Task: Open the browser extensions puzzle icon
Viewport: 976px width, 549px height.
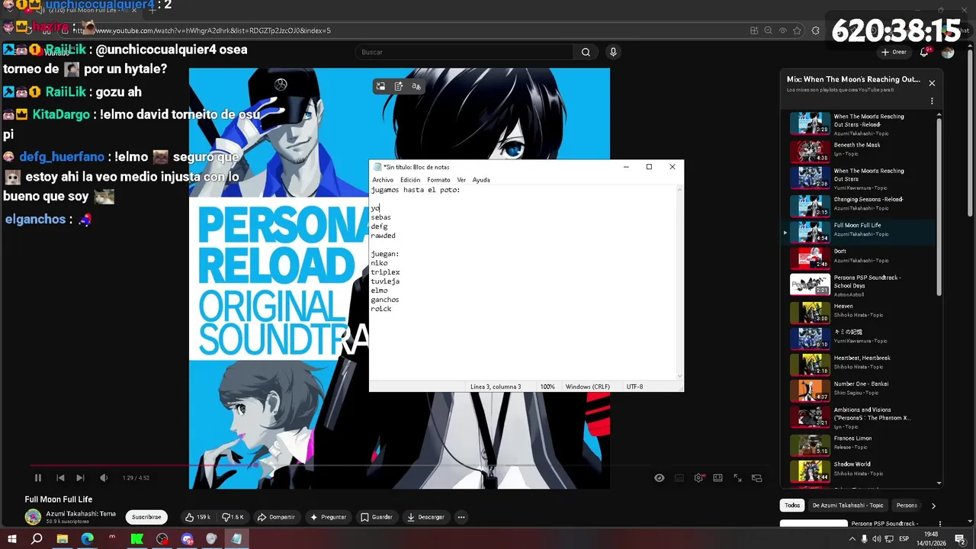Action: (x=816, y=30)
